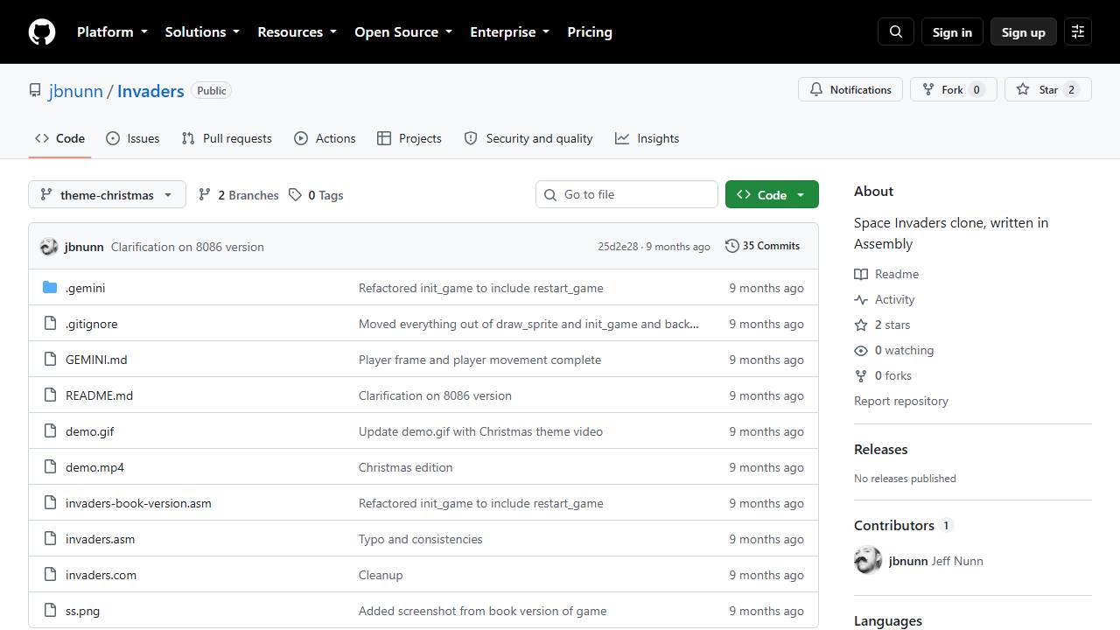Open commit hash 25d2e28

[x=618, y=247]
